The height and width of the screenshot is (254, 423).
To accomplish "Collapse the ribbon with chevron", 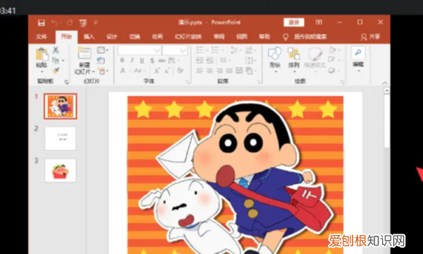I will [x=385, y=83].
